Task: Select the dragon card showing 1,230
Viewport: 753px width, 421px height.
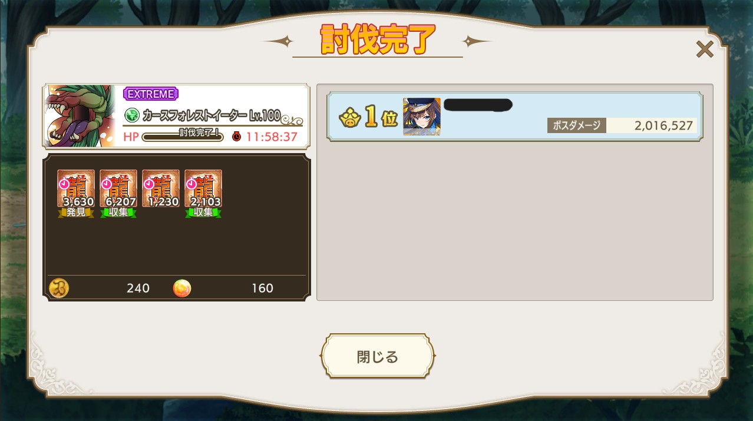Action: [x=161, y=188]
